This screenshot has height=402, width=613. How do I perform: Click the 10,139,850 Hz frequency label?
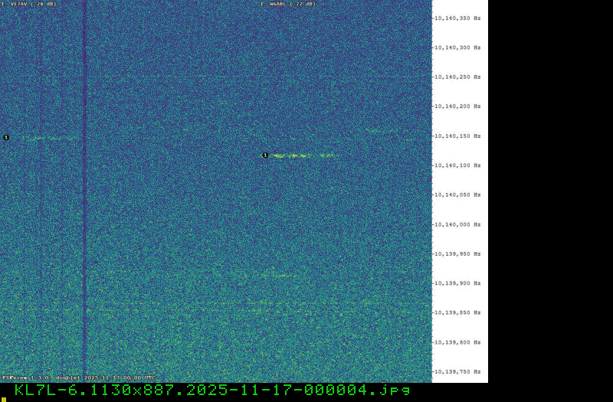[x=457, y=312]
